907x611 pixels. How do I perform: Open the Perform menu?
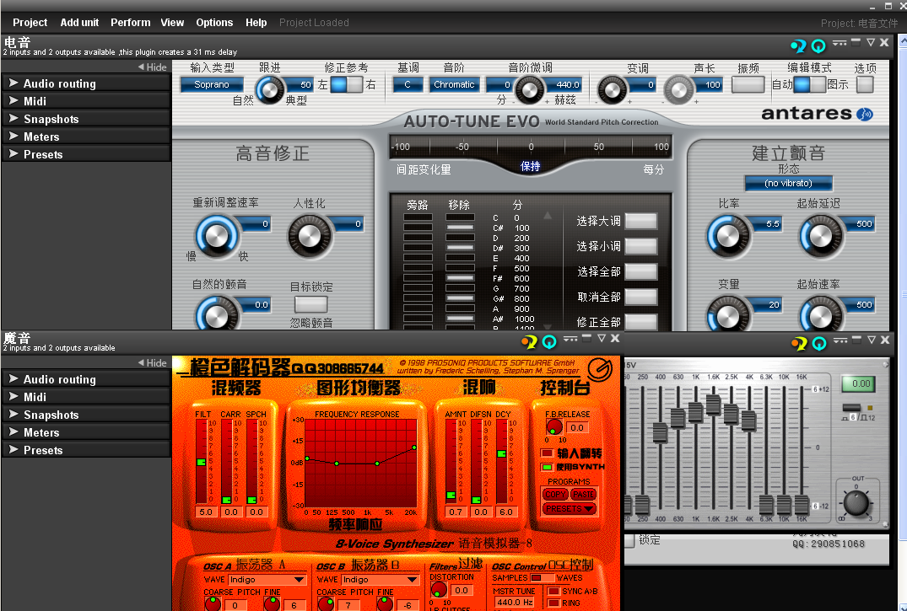point(130,23)
